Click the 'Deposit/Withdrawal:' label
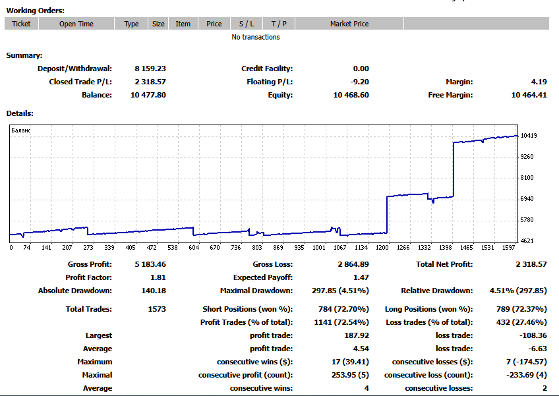This screenshot has height=396, width=559. 75,69
